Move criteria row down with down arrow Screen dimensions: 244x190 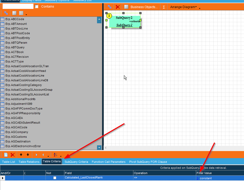click(28, 154)
